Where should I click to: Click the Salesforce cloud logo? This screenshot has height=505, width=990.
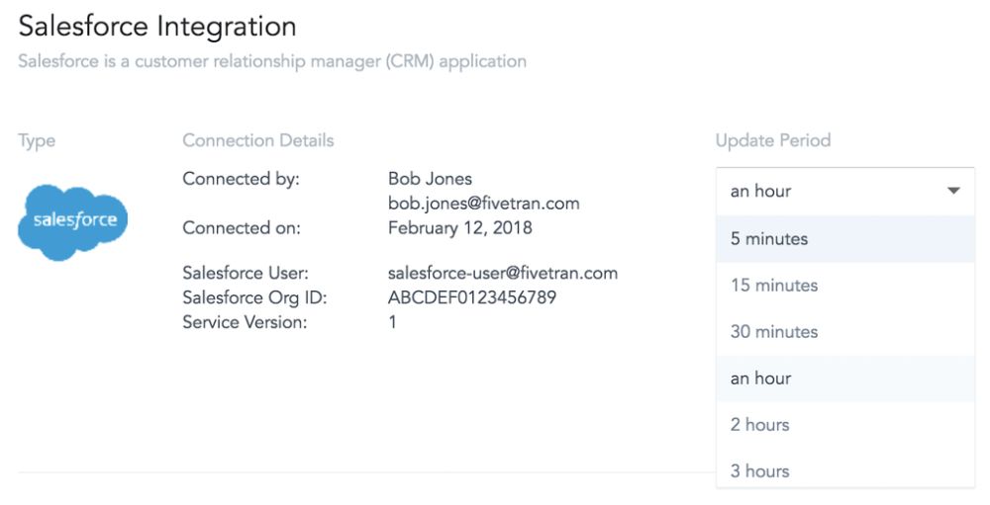click(x=72, y=221)
